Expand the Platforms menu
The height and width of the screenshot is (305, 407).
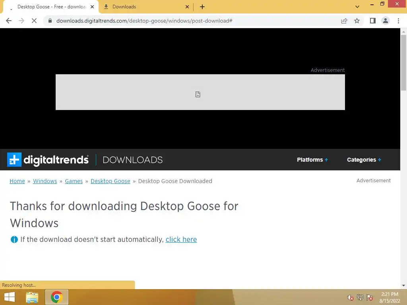pyautogui.click(x=312, y=160)
